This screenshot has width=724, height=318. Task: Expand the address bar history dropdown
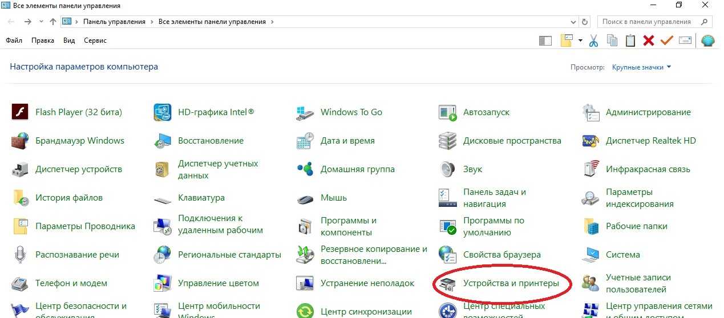coord(573,22)
